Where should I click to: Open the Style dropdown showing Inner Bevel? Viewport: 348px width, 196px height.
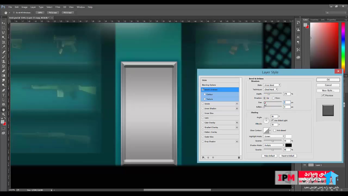click(272, 85)
